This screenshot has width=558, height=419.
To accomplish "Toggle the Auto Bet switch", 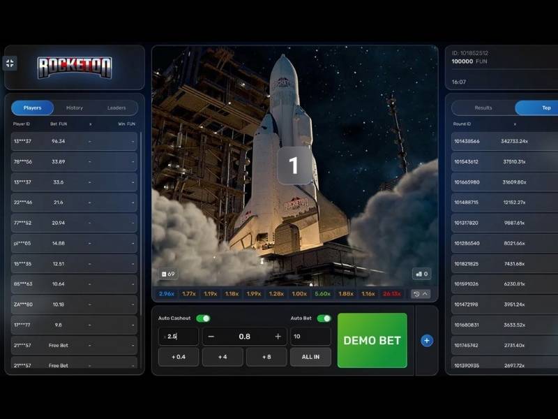I will [x=324, y=318].
